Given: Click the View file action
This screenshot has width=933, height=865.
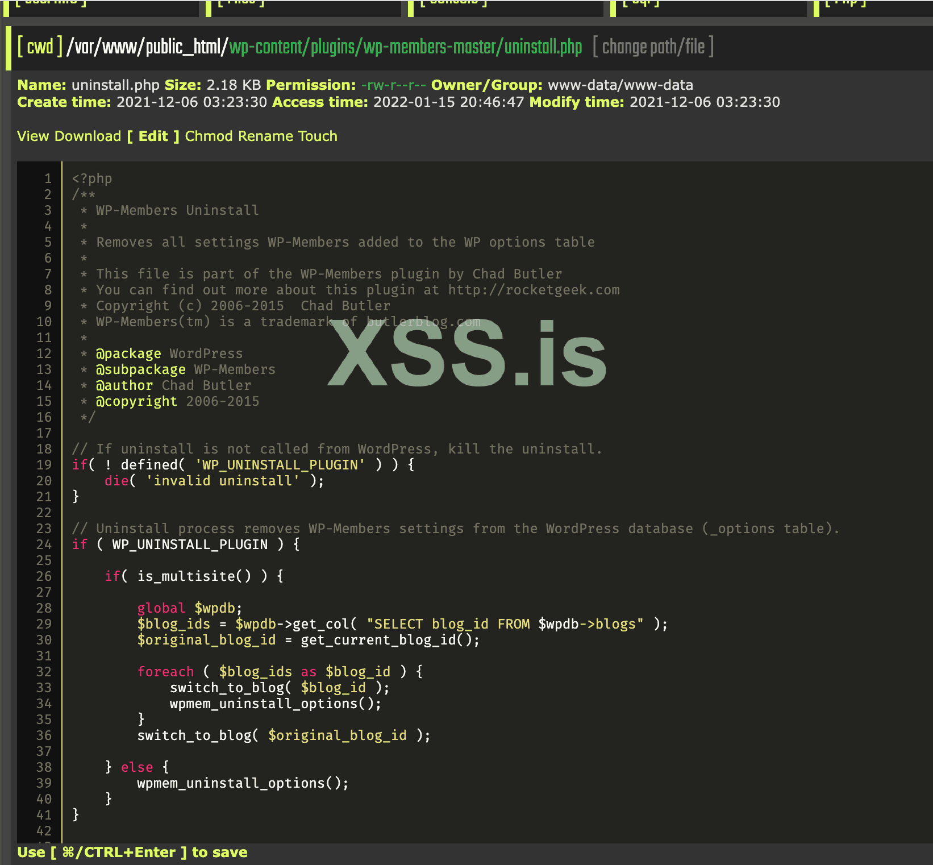Looking at the screenshot, I should point(33,136).
